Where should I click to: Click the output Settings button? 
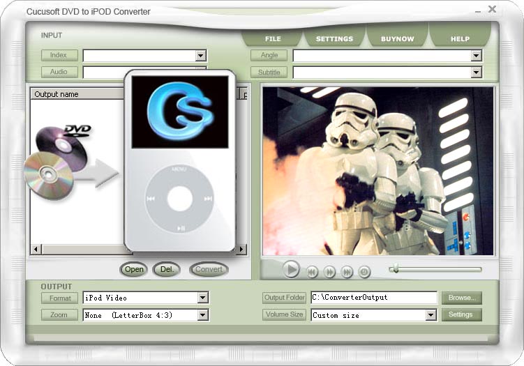[x=462, y=314]
